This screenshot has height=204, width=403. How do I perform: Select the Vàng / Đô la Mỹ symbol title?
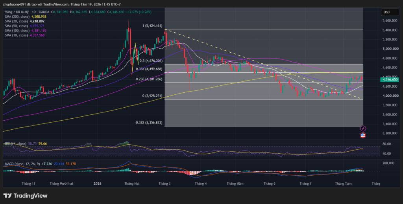(16, 12)
